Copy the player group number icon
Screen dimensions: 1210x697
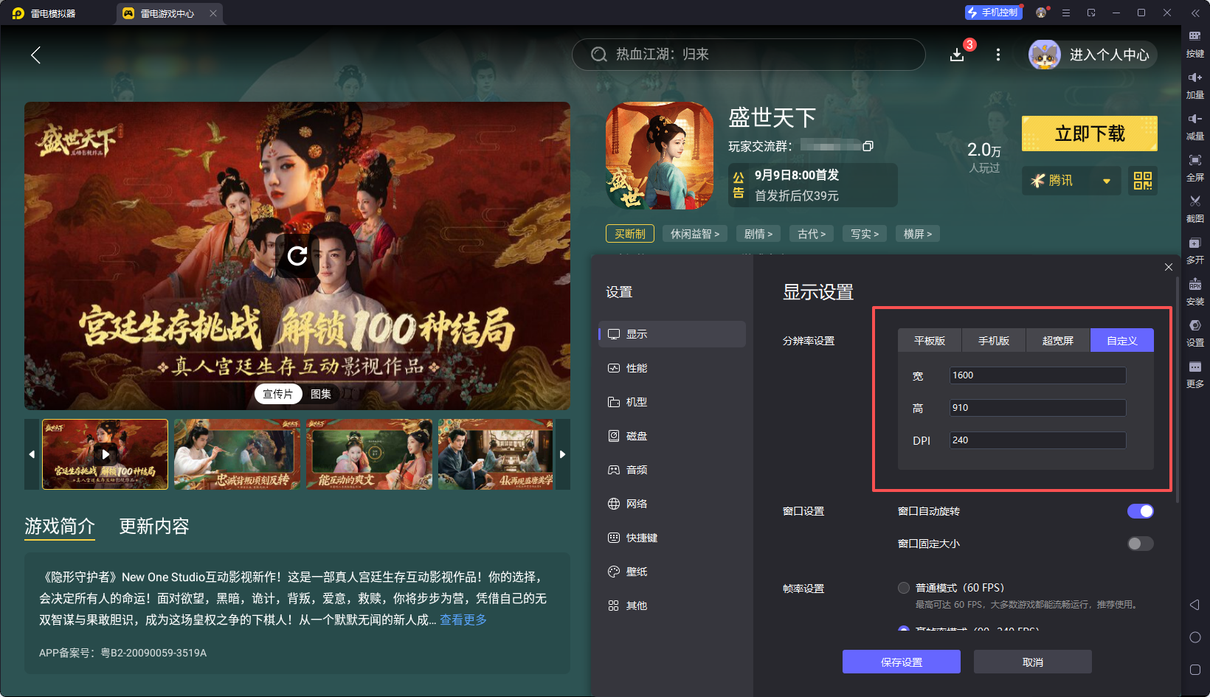tap(868, 146)
